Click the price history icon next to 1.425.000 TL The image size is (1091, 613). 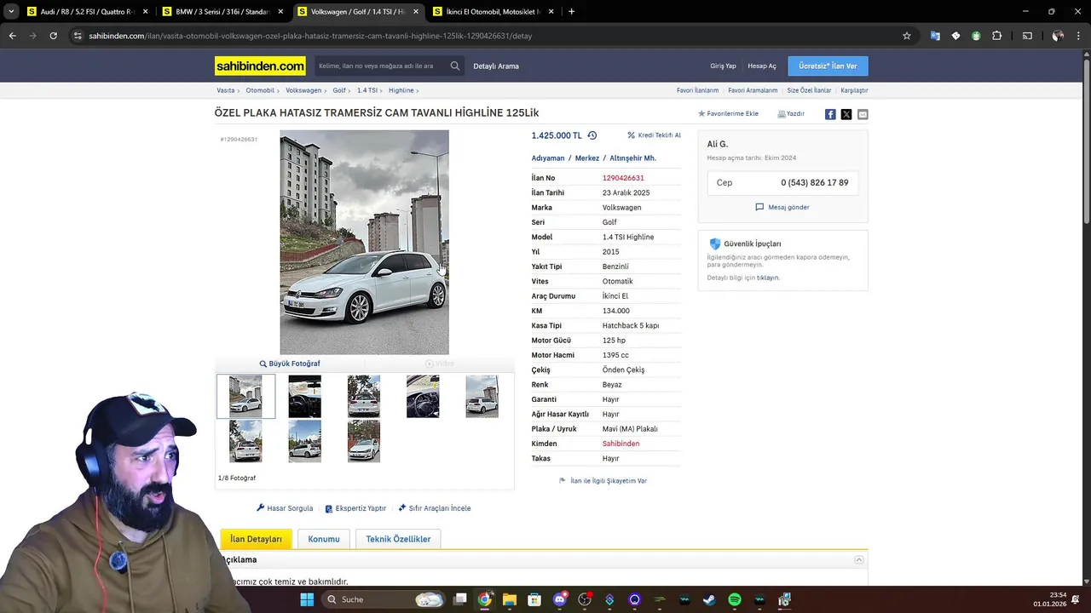pyautogui.click(x=592, y=135)
